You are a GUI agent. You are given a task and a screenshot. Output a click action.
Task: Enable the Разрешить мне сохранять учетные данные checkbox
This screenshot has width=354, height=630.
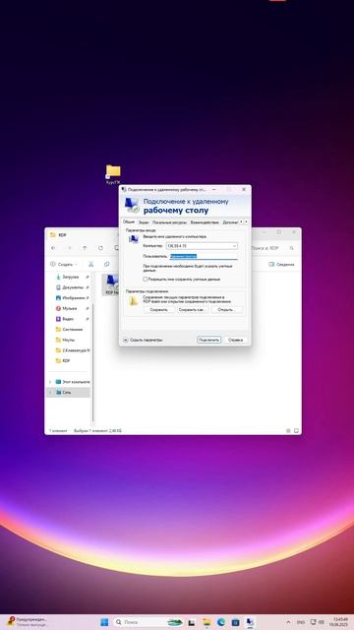tap(146, 279)
